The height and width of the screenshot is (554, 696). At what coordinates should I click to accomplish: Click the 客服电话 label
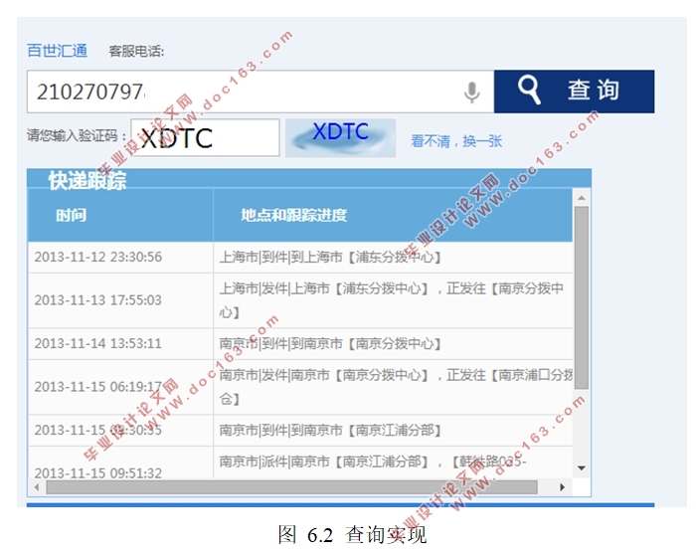point(136,51)
